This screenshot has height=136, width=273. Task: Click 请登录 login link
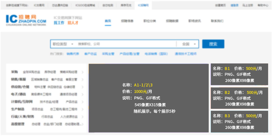click(x=234, y=6)
